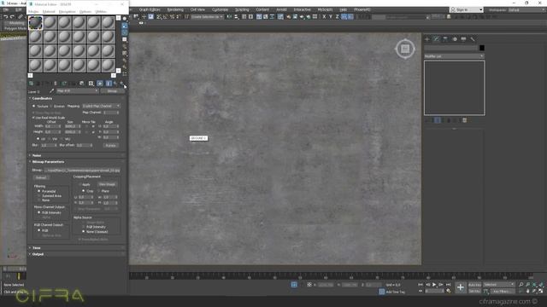The height and width of the screenshot is (307, 547).
Task: Open Mapping type dropdown
Action: (x=101, y=106)
